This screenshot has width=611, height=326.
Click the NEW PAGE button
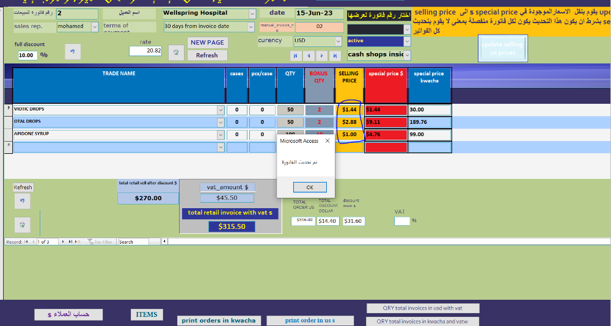(207, 43)
